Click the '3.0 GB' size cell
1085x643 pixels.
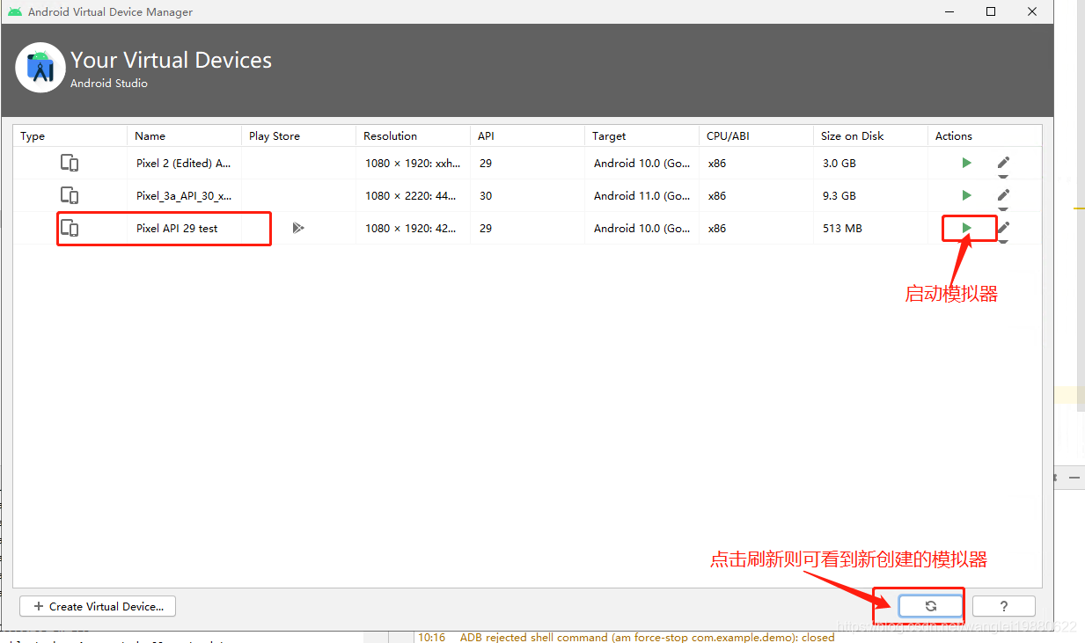871,163
